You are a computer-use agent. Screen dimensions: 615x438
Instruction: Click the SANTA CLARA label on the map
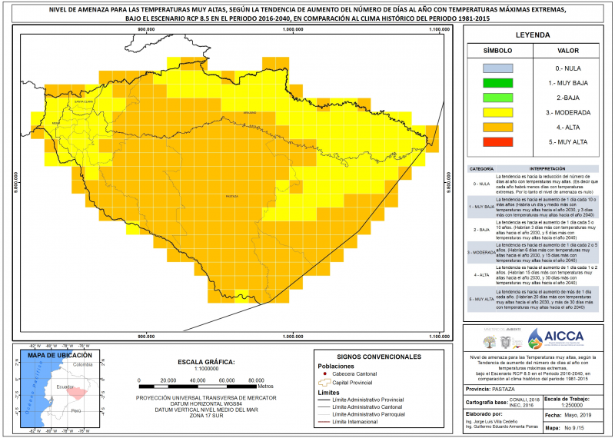click(84, 101)
